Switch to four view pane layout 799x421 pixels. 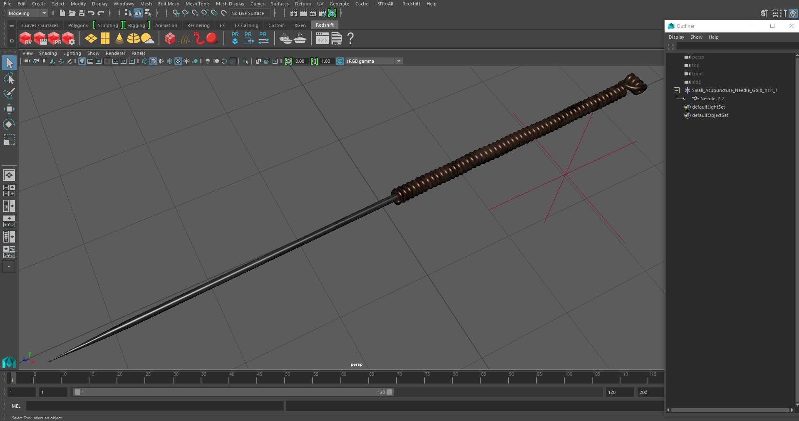pos(9,191)
